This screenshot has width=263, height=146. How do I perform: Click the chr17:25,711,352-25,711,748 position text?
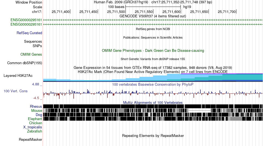(182, 2)
